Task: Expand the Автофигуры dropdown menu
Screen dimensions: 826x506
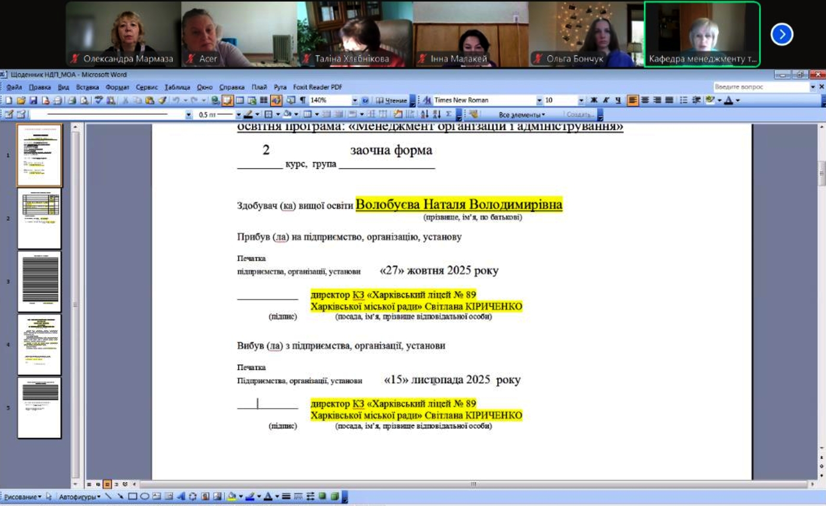Action: tap(79, 497)
